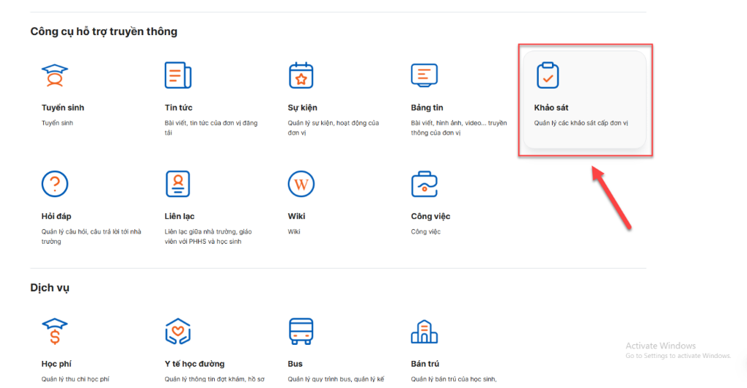Click the Công việc briefcase icon
This screenshot has width=747, height=388.
pos(424,184)
